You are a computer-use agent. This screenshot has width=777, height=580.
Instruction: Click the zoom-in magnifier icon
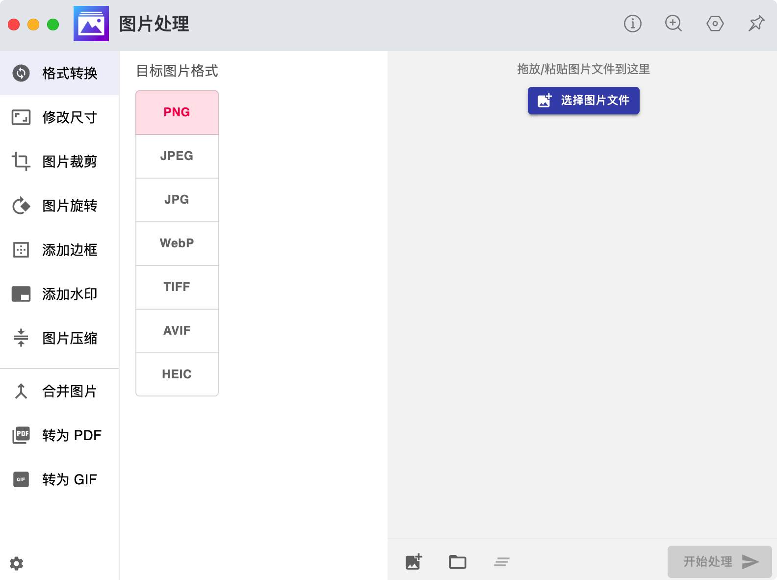(x=673, y=24)
